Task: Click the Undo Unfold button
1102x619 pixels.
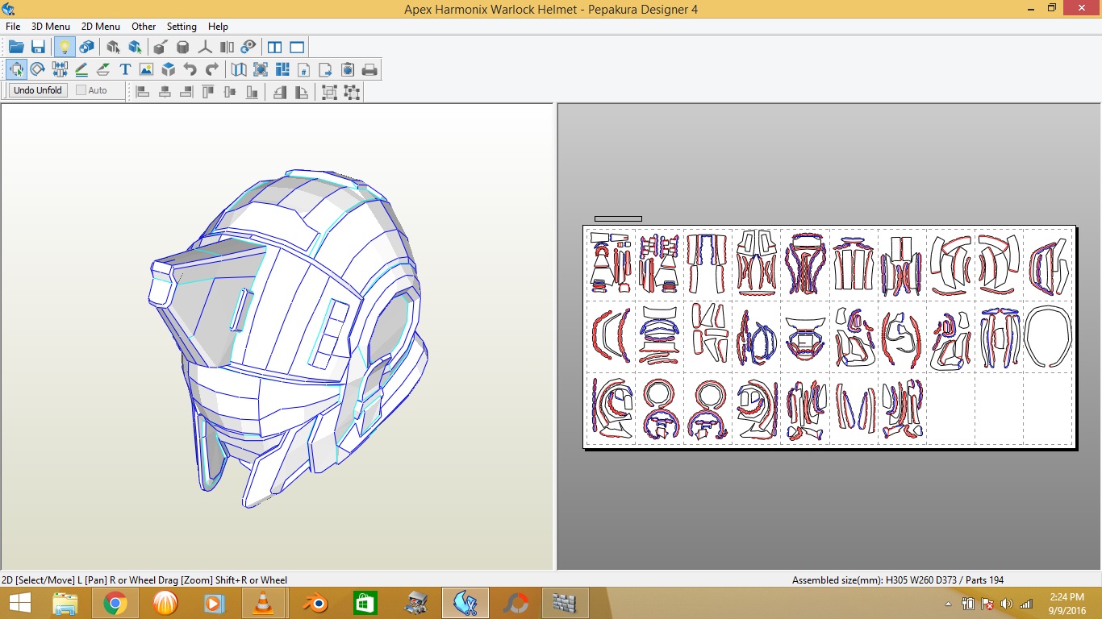Action: click(x=38, y=90)
